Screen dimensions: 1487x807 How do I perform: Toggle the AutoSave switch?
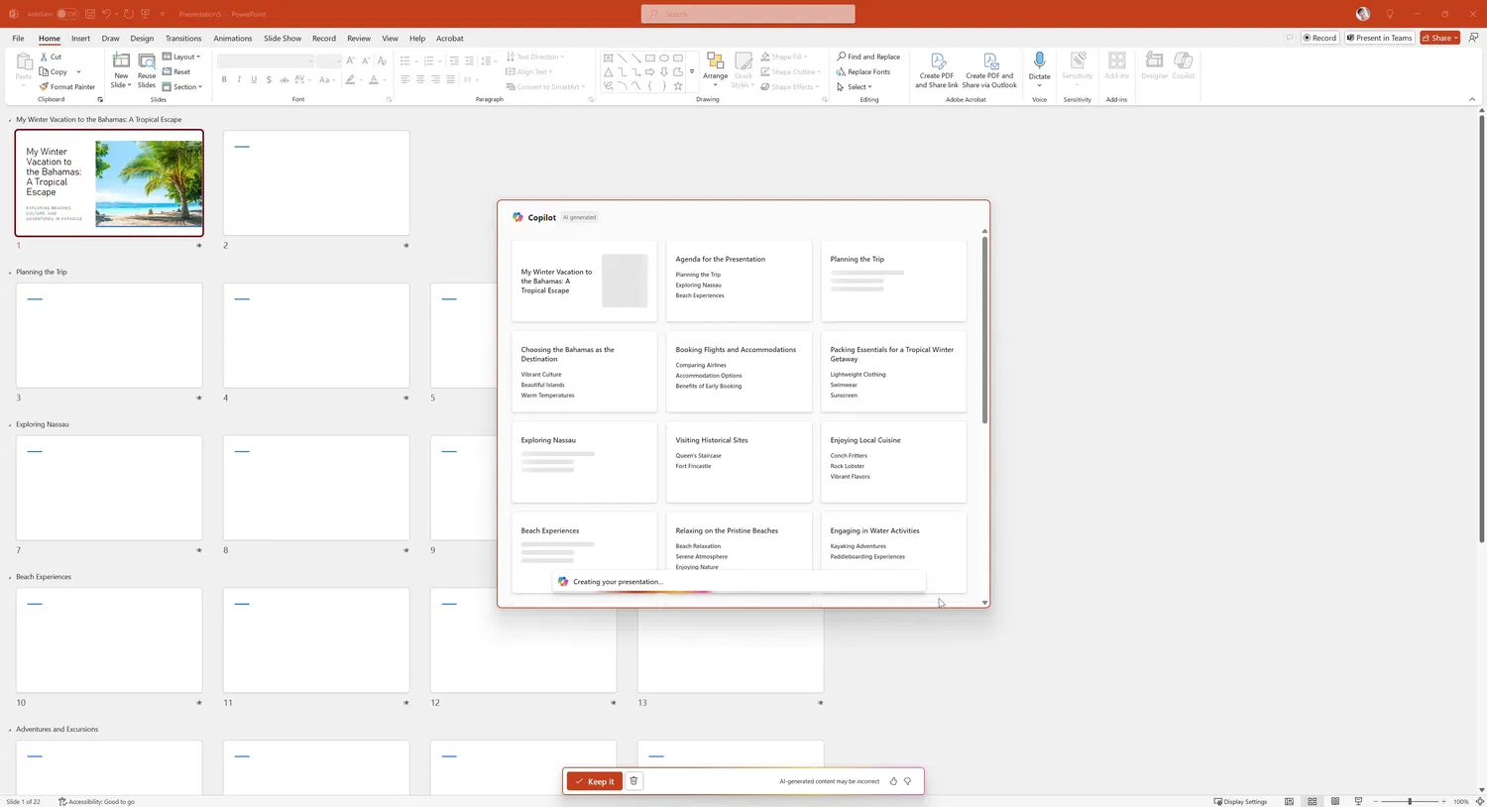coord(65,14)
